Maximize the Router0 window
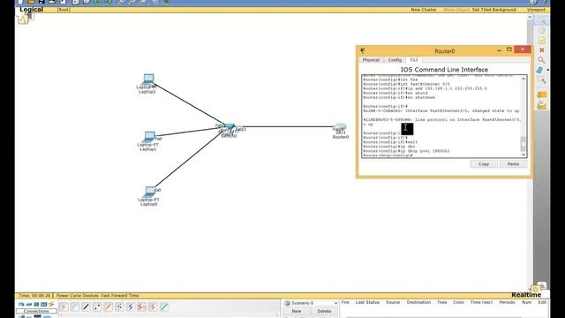This screenshot has width=565, height=318. pos(509,49)
